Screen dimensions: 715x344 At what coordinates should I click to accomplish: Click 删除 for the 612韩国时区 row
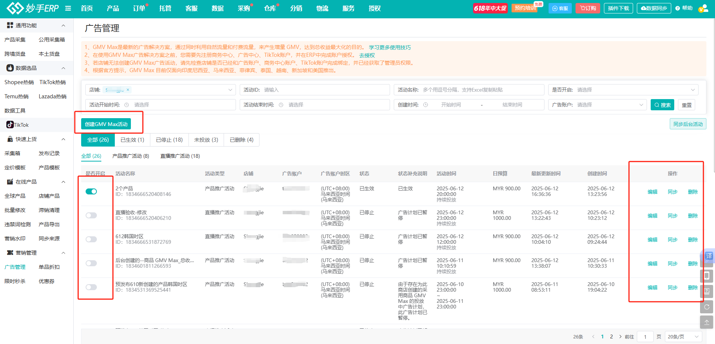[693, 240]
